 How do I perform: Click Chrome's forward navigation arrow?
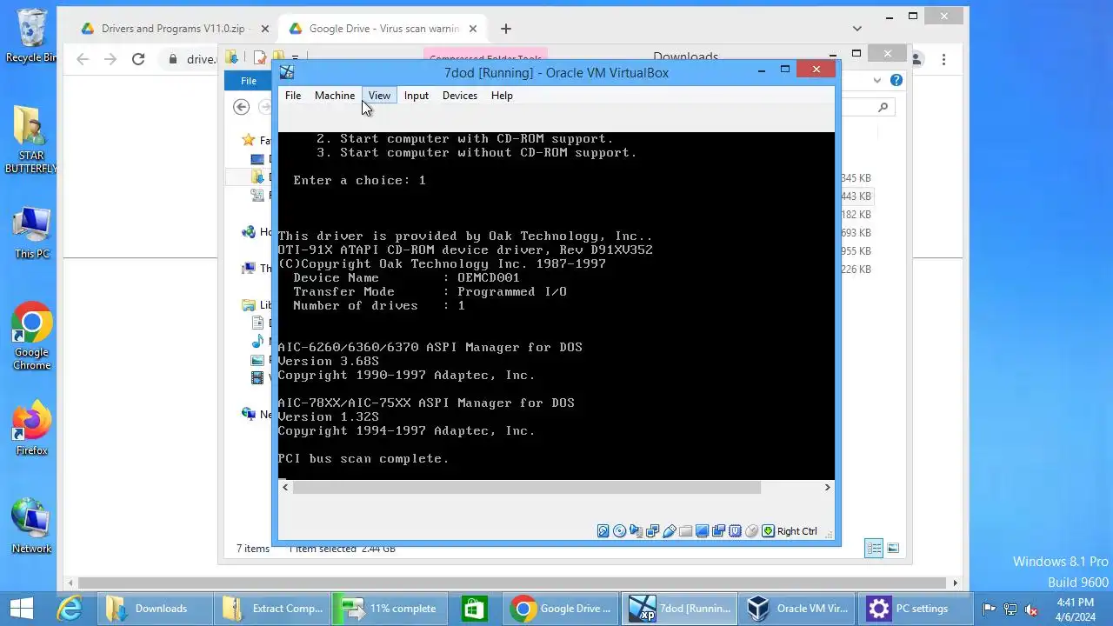[x=110, y=59]
